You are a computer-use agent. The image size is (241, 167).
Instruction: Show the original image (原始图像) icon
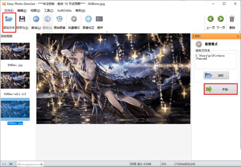(59, 19)
